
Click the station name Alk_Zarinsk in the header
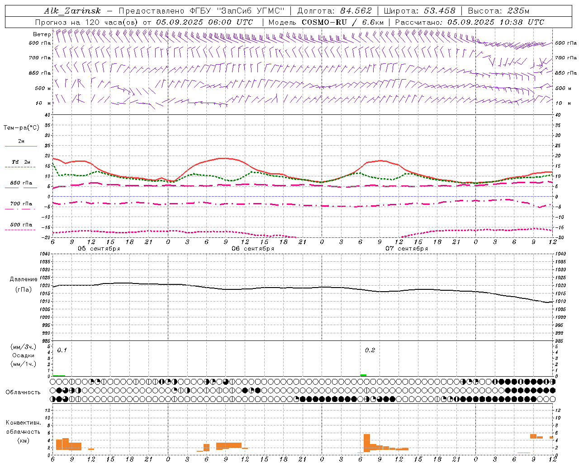pyautogui.click(x=72, y=11)
